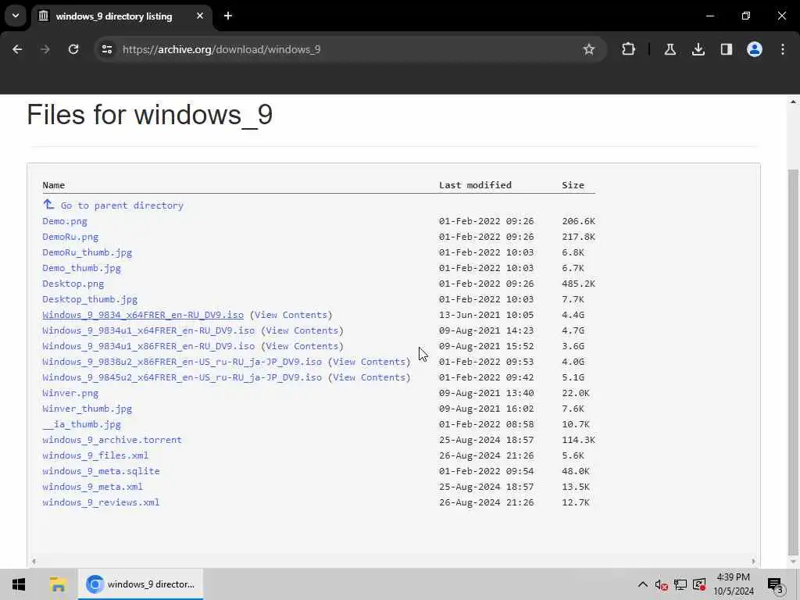Image resolution: width=800 pixels, height=600 pixels.
Task: Download Windows_9_9834_x64FRER_en-RU_DV9.iso
Action: tap(143, 315)
